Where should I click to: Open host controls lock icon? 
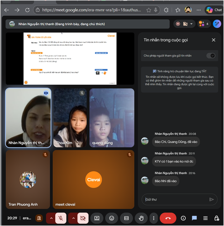pos(217,218)
